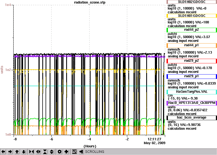Screen dimensions: 217x155
Task: Click the -6 tick label on the time axis
Action: click(x=51, y=139)
